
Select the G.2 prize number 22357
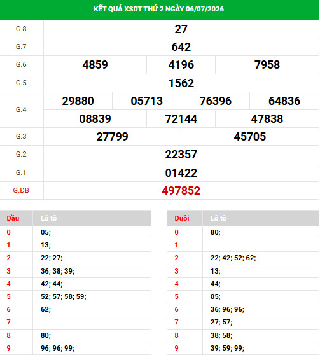click(x=181, y=155)
